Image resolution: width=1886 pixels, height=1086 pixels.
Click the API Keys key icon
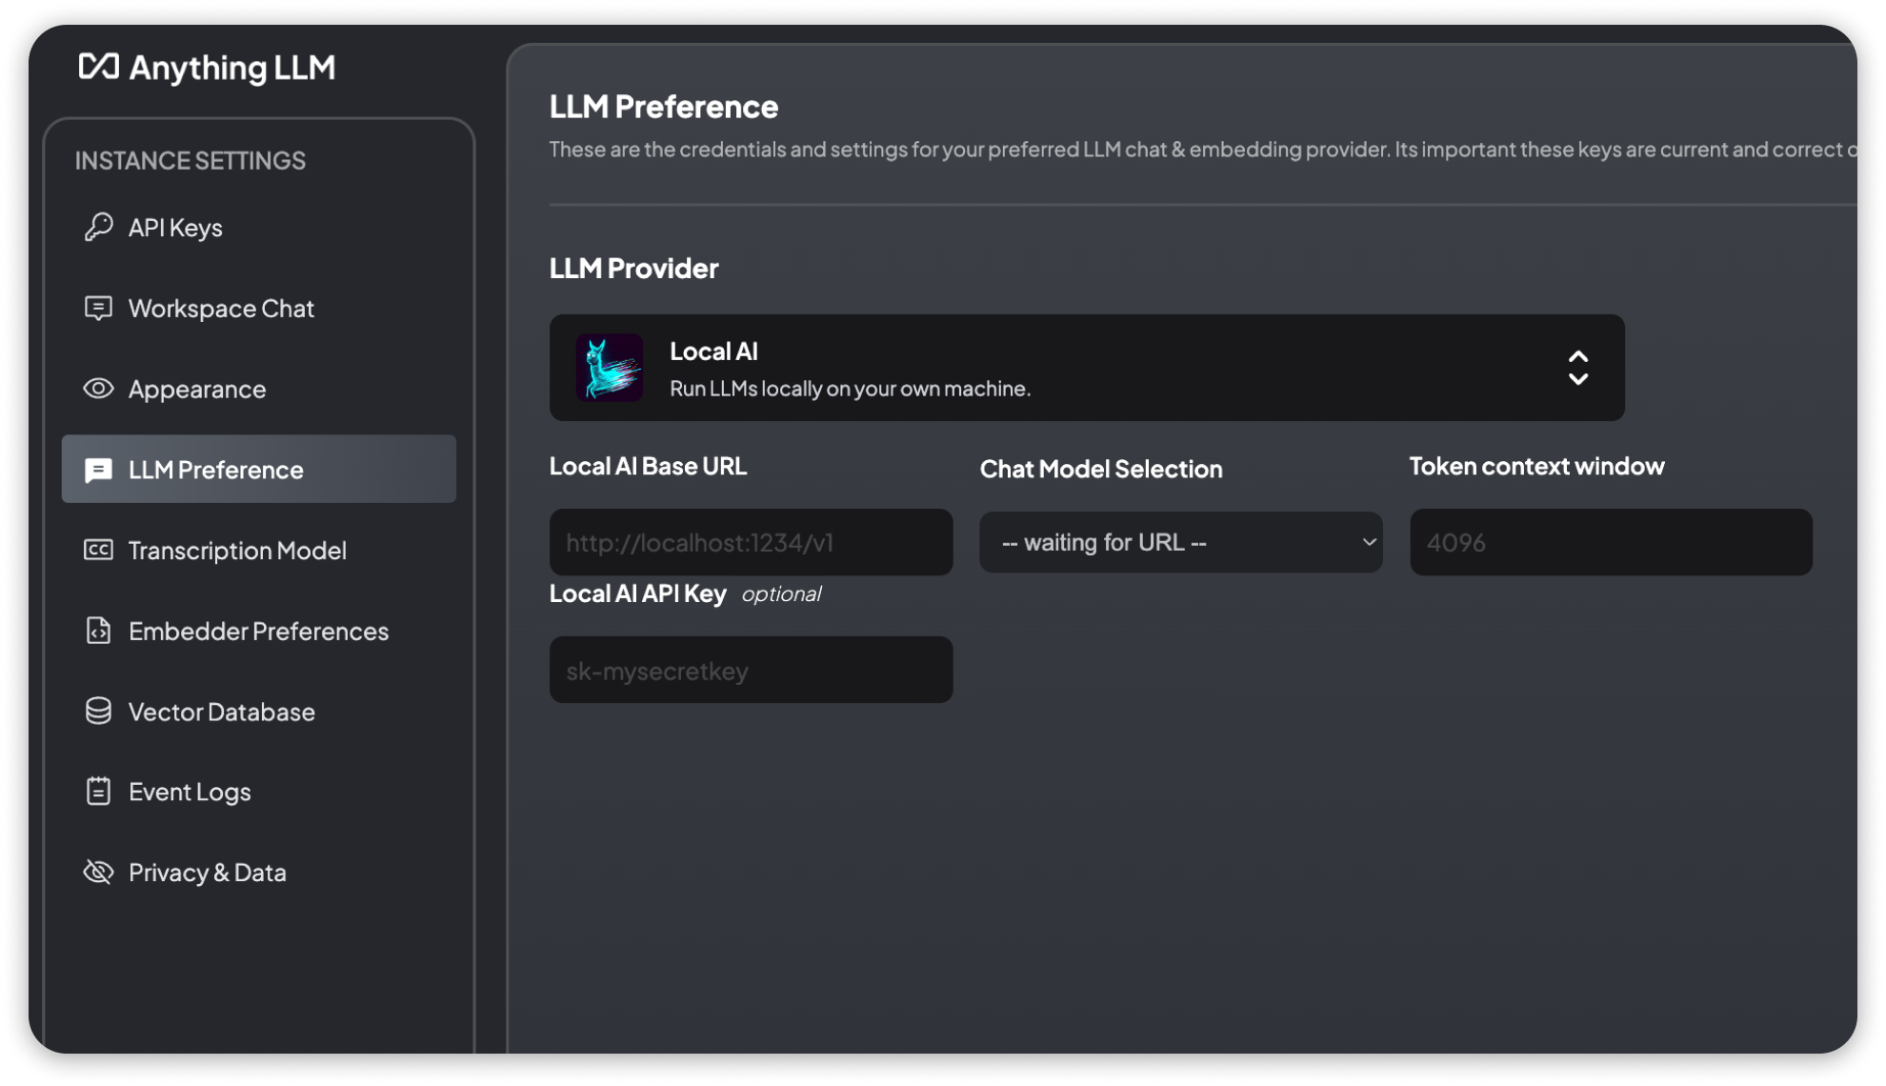[x=98, y=227]
